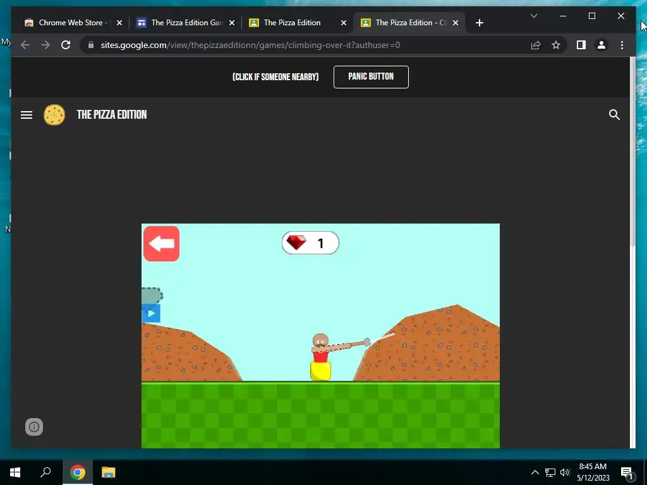Open the Chrome three-dot menu

pyautogui.click(x=622, y=45)
